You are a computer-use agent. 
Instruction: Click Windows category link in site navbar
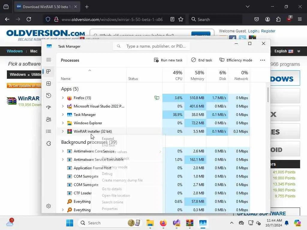coord(15,51)
